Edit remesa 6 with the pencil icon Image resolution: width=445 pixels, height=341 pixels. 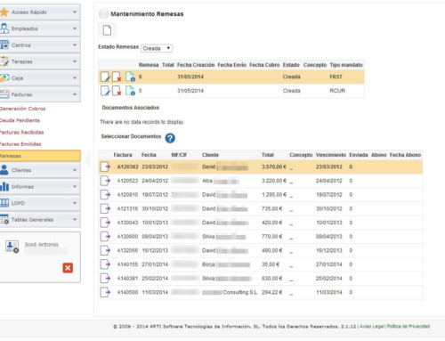(x=105, y=77)
